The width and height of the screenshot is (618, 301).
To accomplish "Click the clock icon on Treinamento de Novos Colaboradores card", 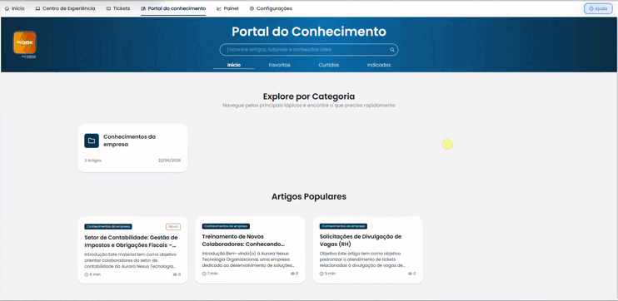I will point(204,274).
